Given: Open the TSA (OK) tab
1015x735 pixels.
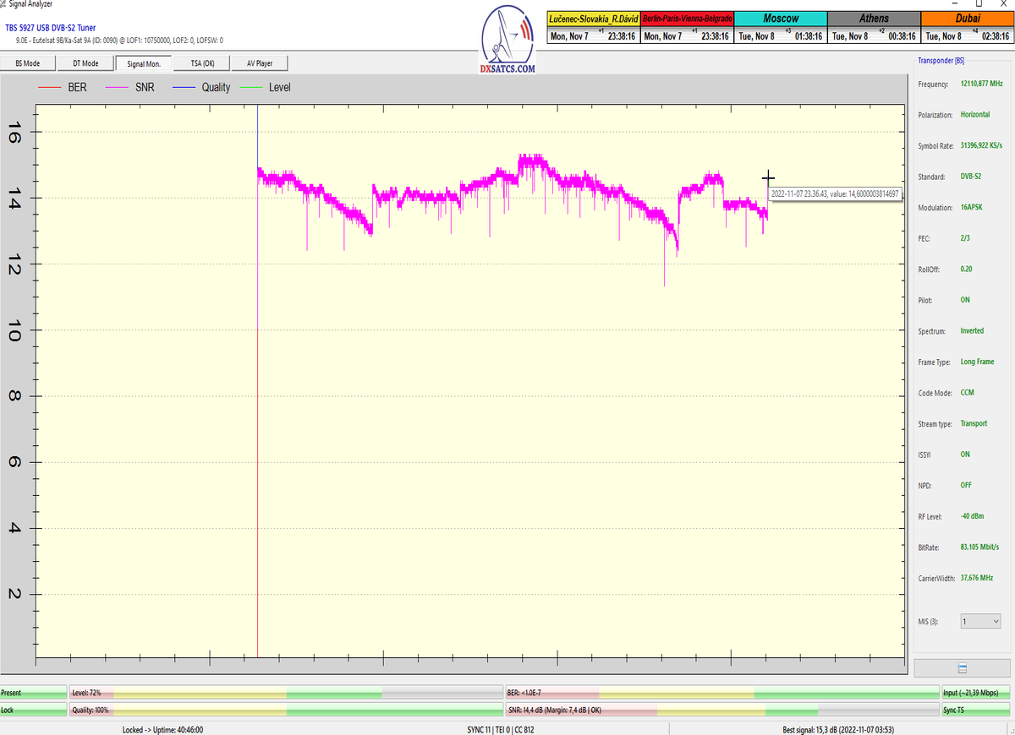Looking at the screenshot, I should point(202,63).
